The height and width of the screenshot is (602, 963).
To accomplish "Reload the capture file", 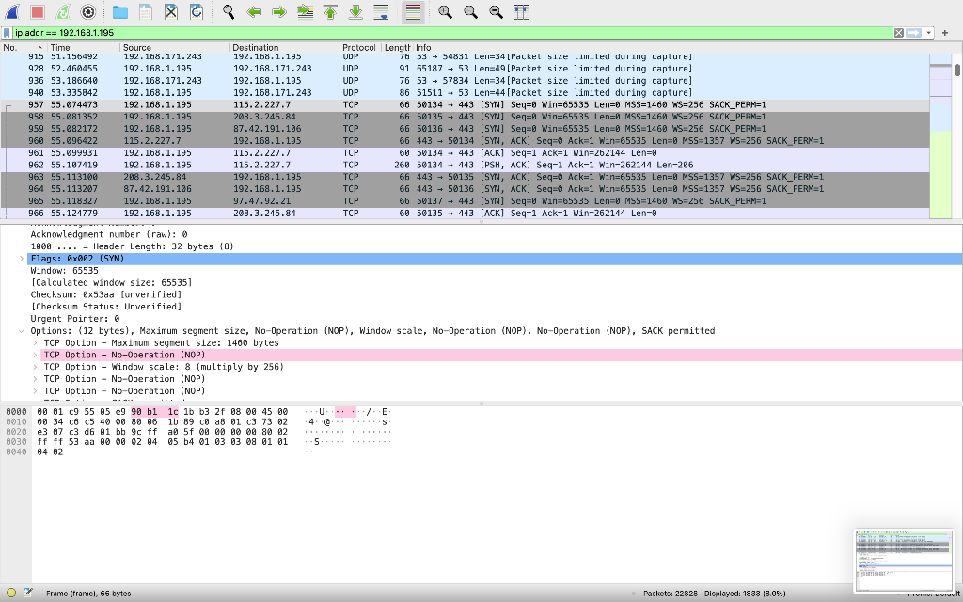I will click(x=195, y=12).
